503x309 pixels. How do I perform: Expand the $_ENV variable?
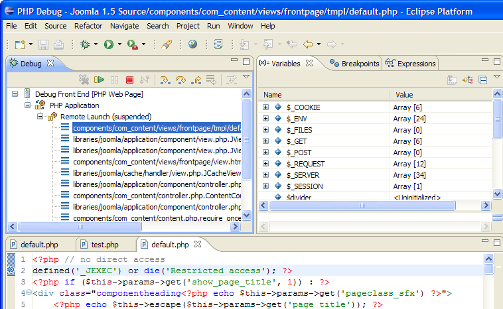(x=265, y=118)
